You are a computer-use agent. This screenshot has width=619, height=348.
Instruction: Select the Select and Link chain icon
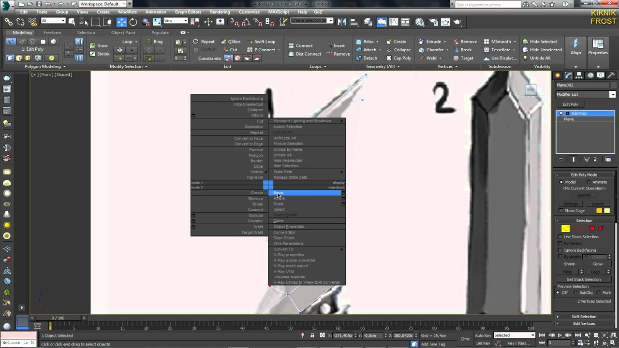click(8, 21)
